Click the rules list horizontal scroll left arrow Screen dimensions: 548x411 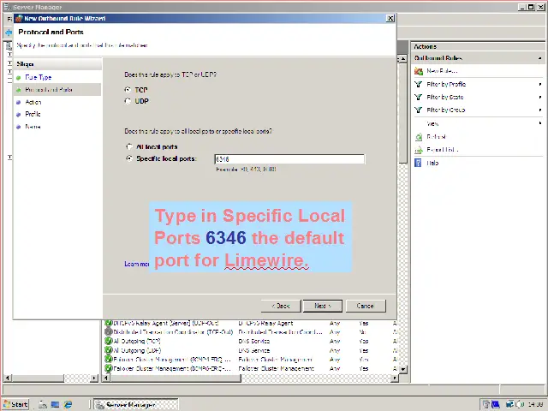pos(106,378)
